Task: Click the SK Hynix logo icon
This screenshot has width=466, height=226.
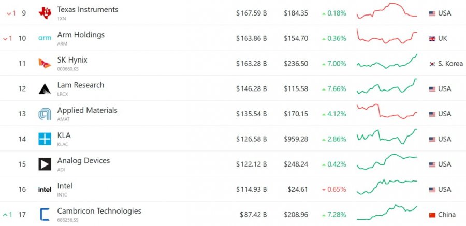Action: coord(45,63)
